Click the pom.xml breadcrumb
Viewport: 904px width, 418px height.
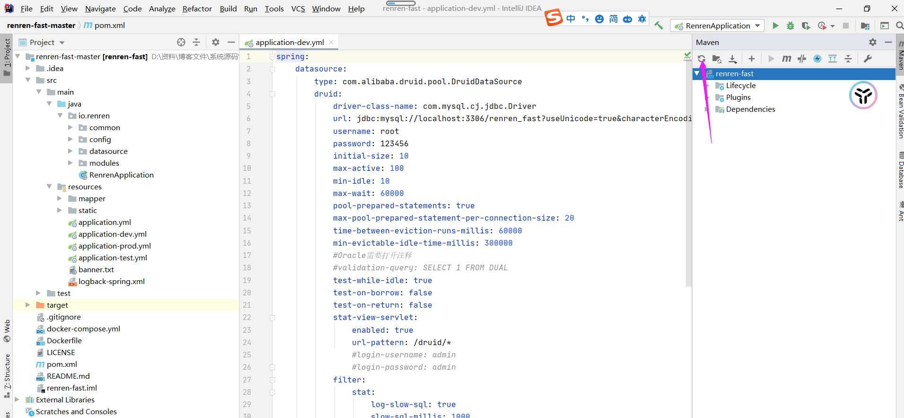[x=104, y=25]
